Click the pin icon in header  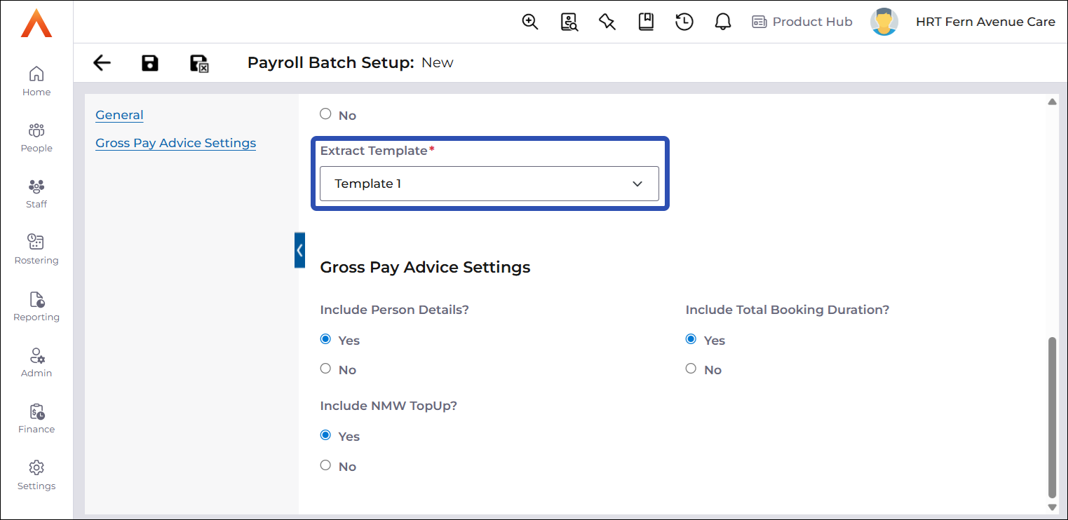click(x=607, y=22)
